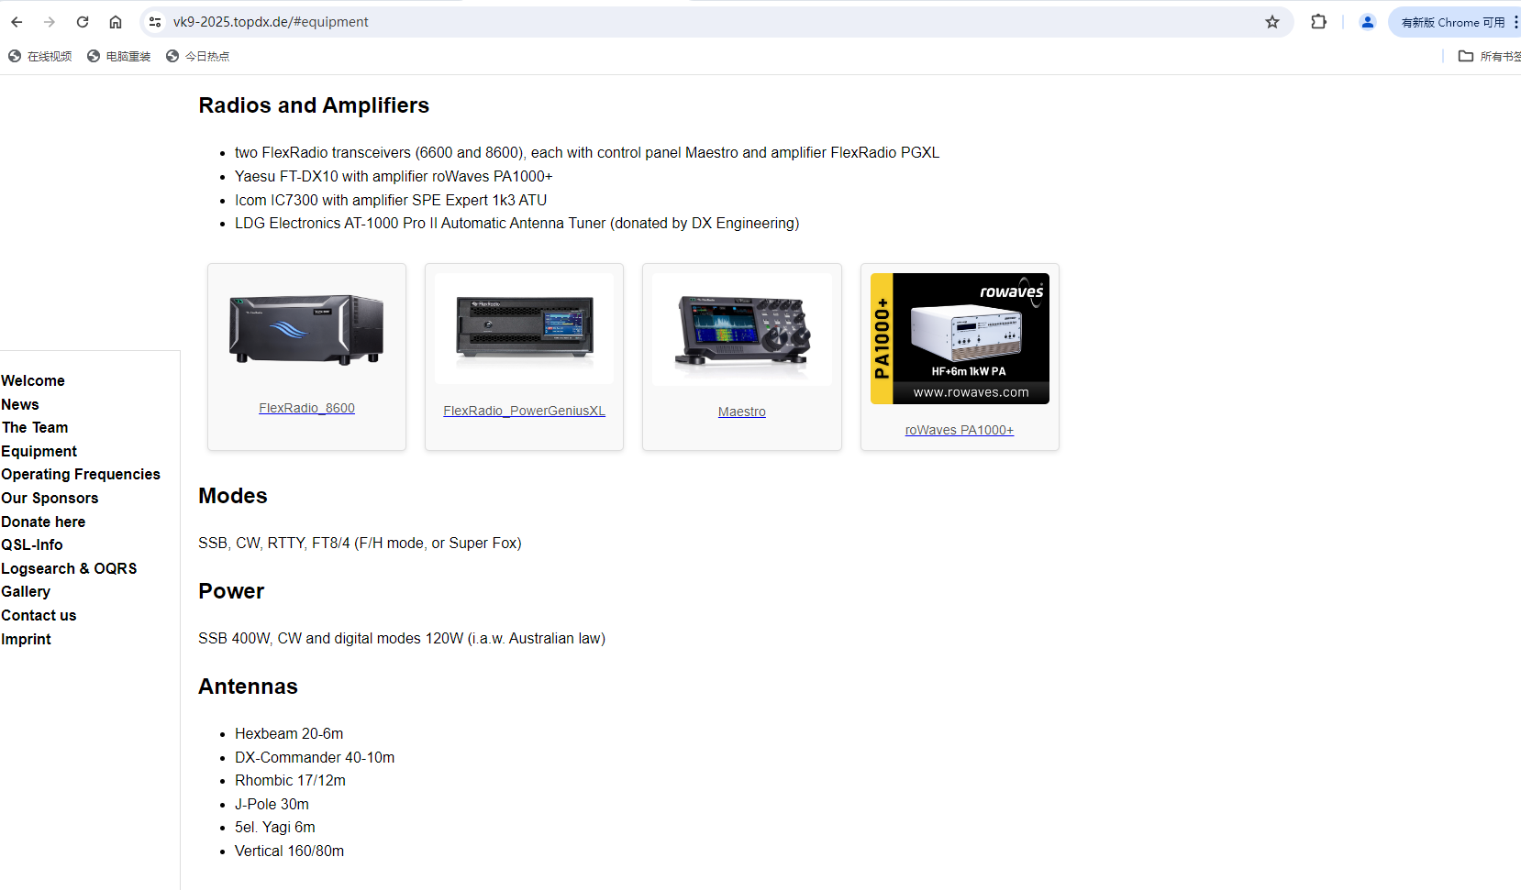Viewport: 1521px width, 890px height.
Task: Select Equipment in the sidebar
Action: pyautogui.click(x=39, y=451)
